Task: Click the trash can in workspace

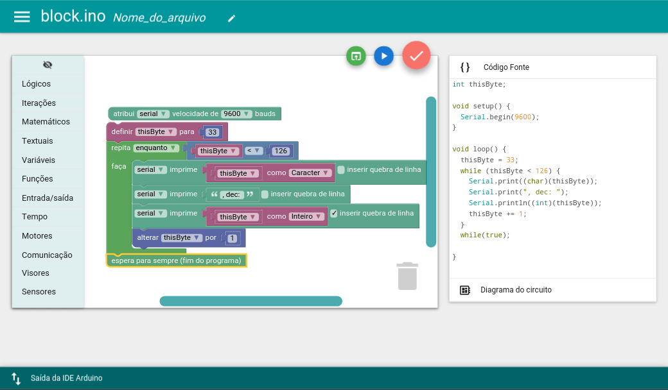Action: 407,276
